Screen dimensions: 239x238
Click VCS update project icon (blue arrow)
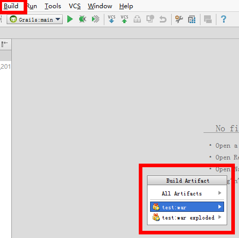click(x=112, y=19)
